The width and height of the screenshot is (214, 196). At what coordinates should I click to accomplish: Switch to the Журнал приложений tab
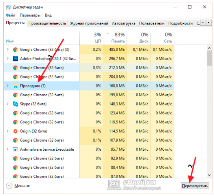(89, 23)
